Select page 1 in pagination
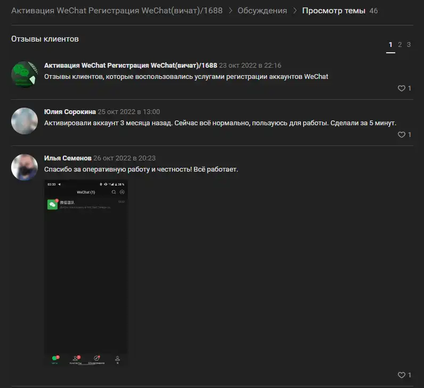Image resolution: width=424 pixels, height=388 pixels. tap(390, 45)
